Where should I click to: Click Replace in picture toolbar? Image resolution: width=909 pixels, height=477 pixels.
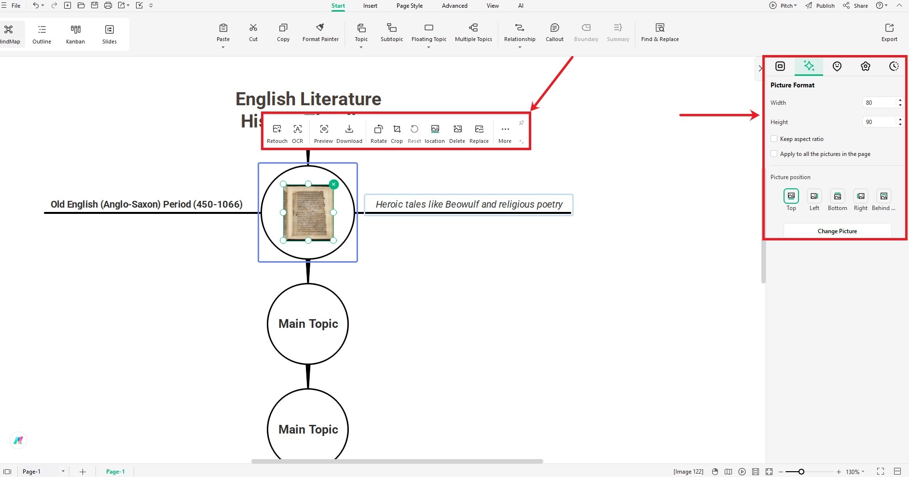(479, 134)
